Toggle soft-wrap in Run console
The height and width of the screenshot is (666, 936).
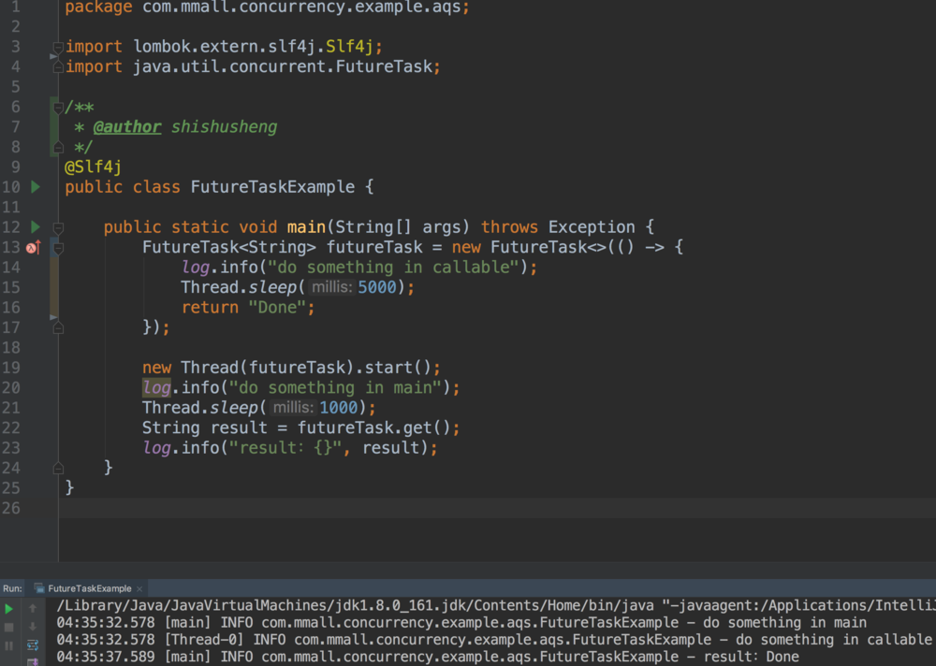33,645
